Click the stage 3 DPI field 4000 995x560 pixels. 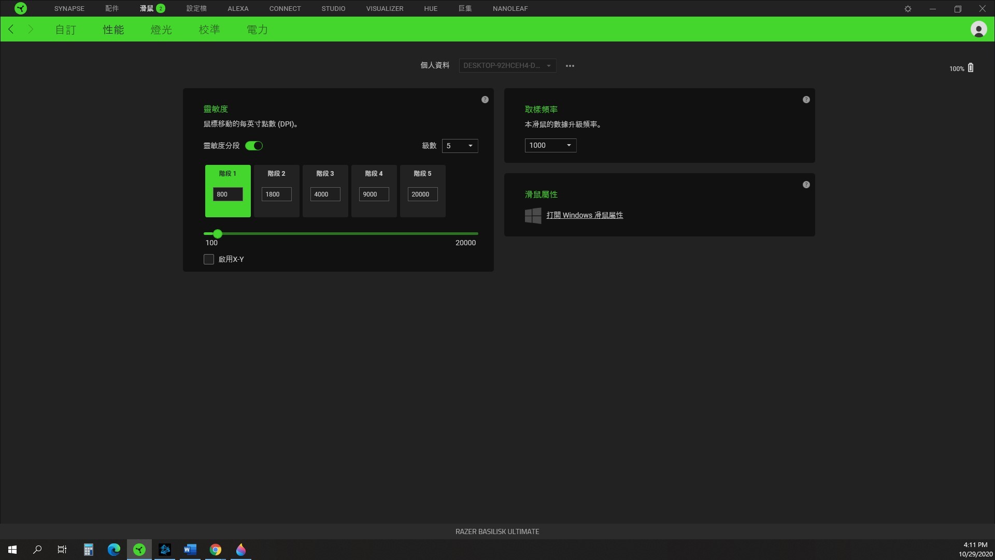click(325, 194)
